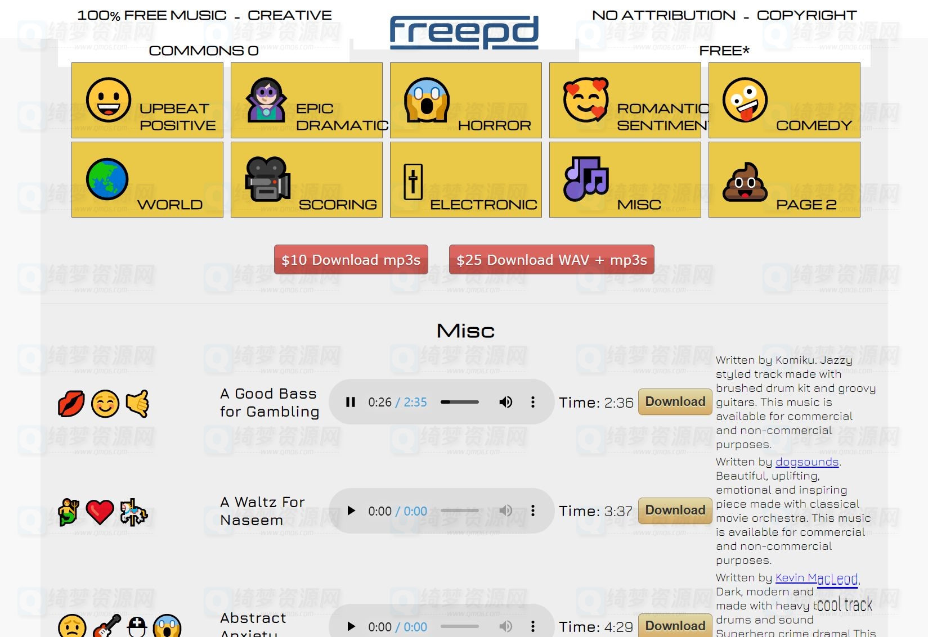Click the Time: 2:36 label
Screen dimensions: 928x637
click(596, 403)
